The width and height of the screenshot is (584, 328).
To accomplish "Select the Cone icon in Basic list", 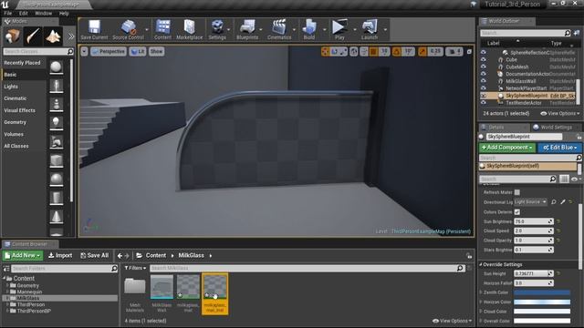I will click(x=57, y=217).
